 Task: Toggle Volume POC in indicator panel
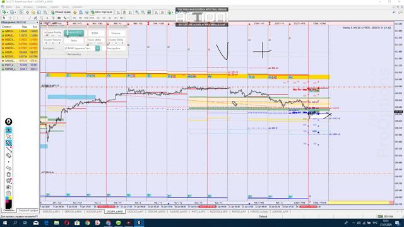pos(74,33)
